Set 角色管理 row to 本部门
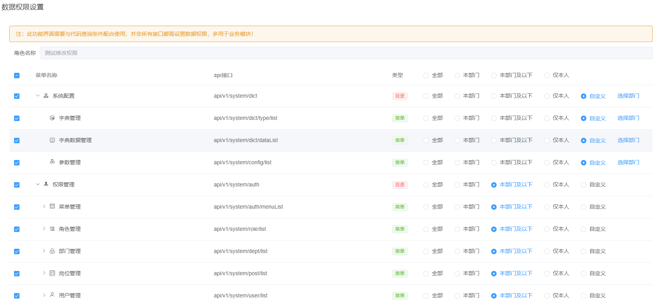This screenshot has height=304, width=655. (457, 229)
